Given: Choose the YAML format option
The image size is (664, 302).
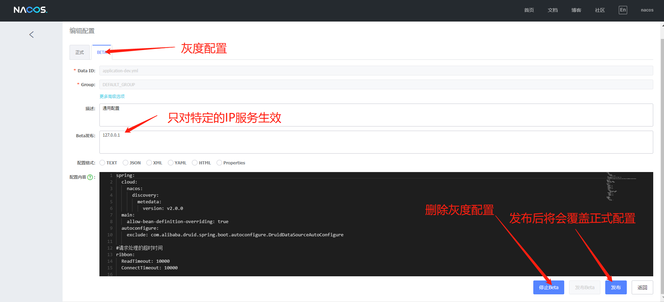Looking at the screenshot, I should point(171,163).
